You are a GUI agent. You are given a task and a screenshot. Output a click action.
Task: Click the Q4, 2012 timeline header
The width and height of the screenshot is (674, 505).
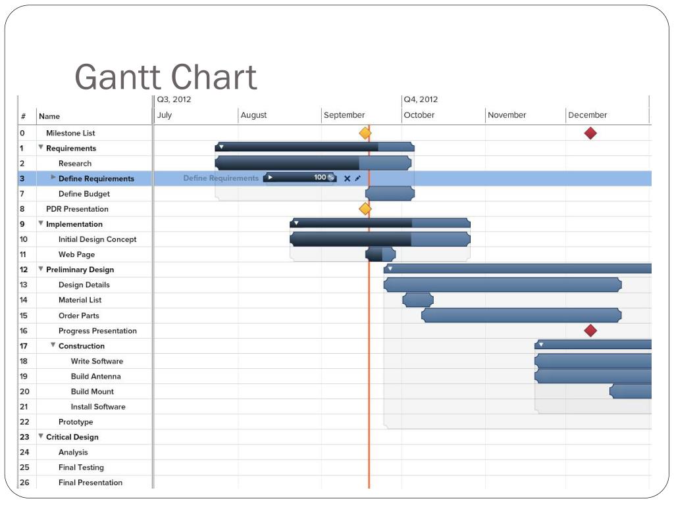(421, 100)
